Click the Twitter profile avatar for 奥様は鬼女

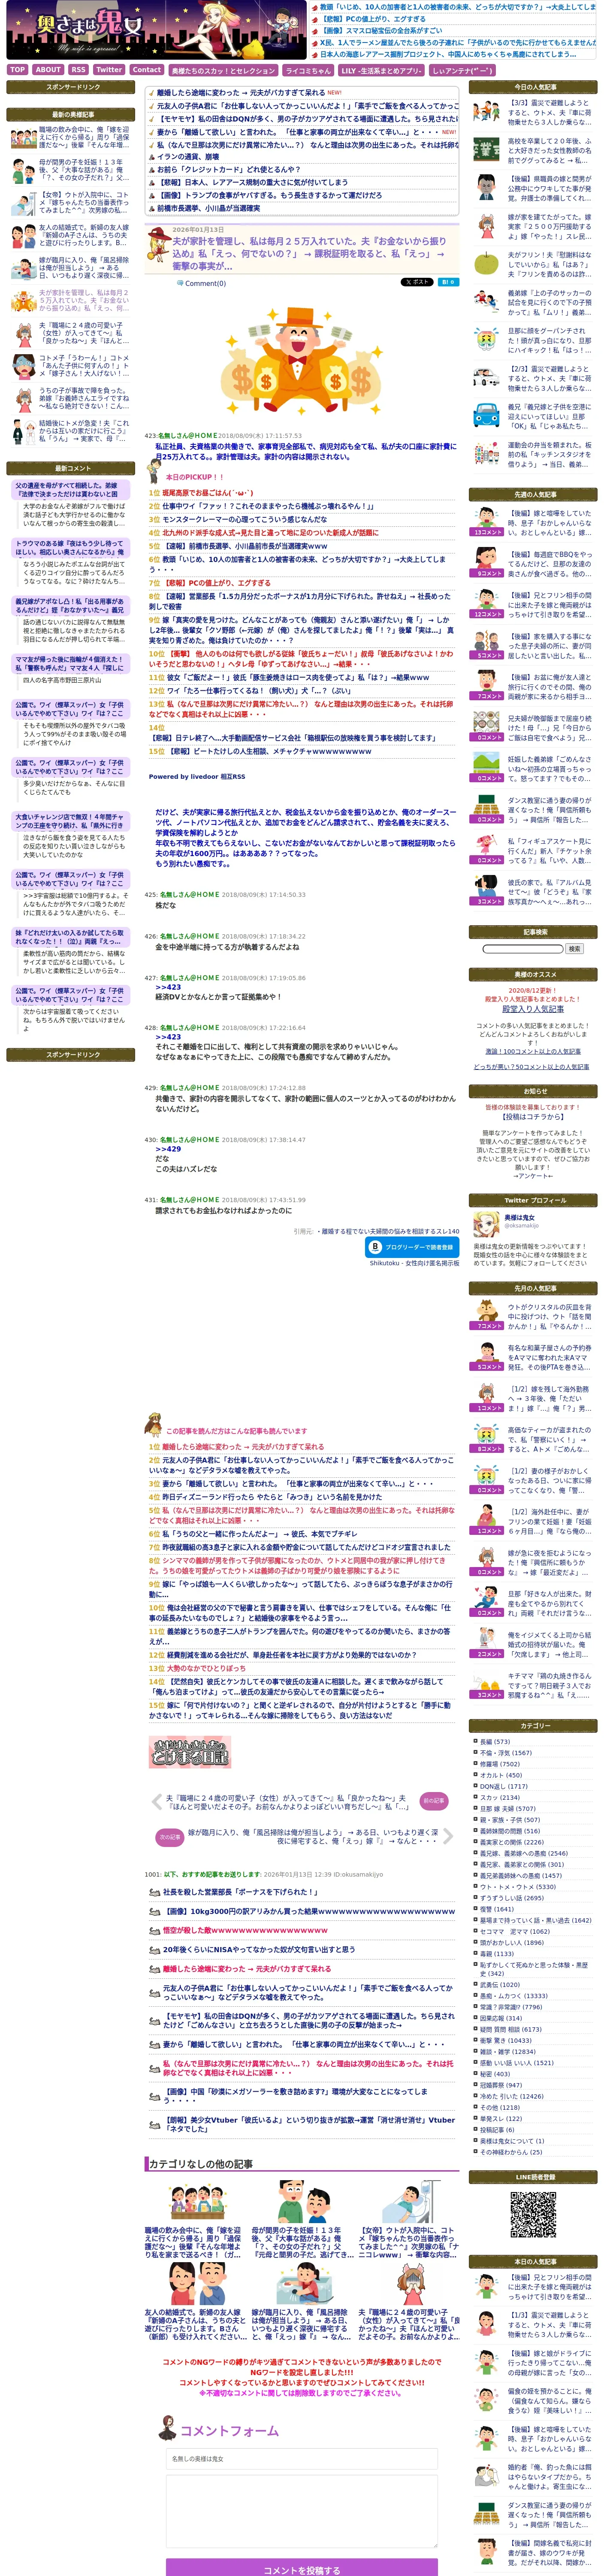[x=486, y=1225]
